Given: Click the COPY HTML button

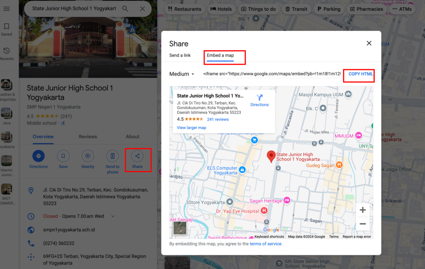Looking at the screenshot, I should point(361,74).
